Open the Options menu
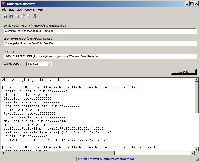This screenshot has height=162, width=200. point(30,10)
